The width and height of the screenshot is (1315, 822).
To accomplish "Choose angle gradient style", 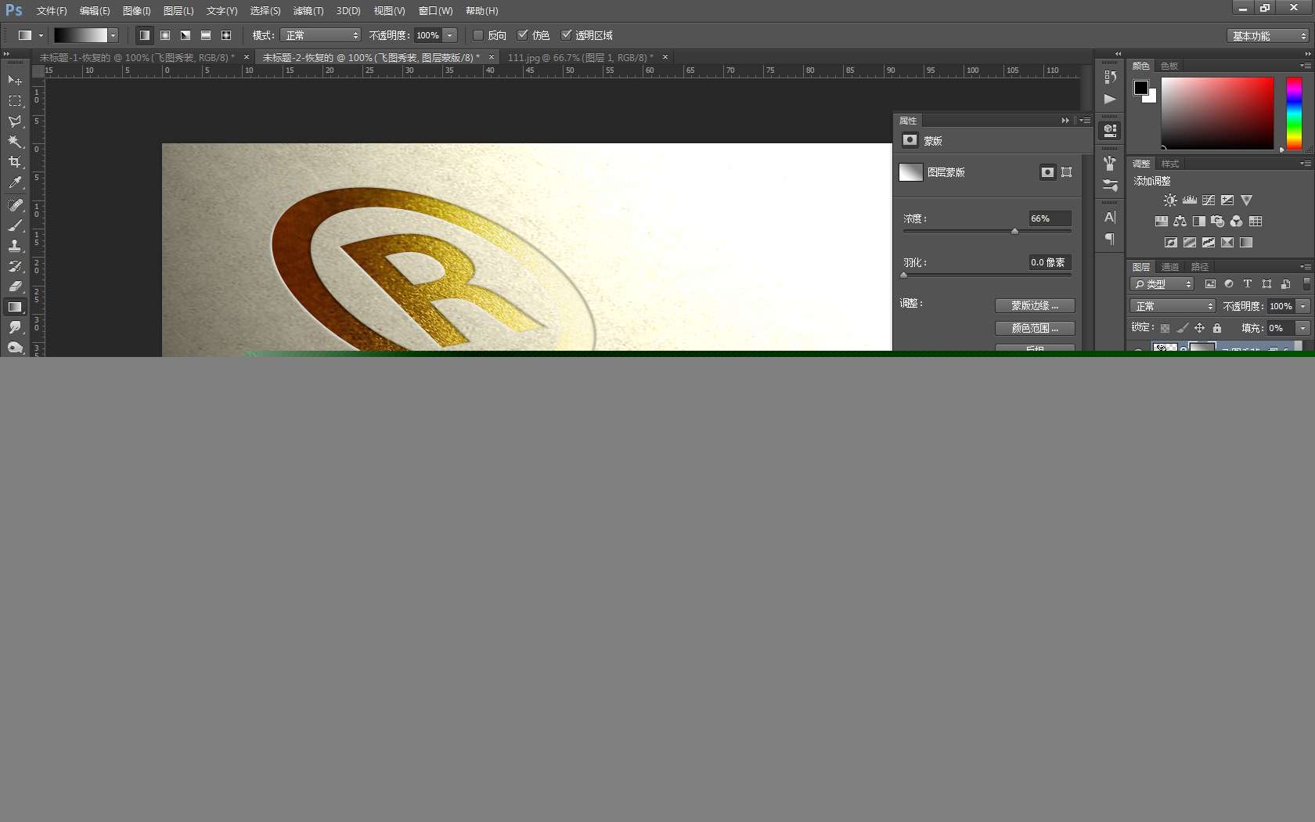I will tap(186, 35).
